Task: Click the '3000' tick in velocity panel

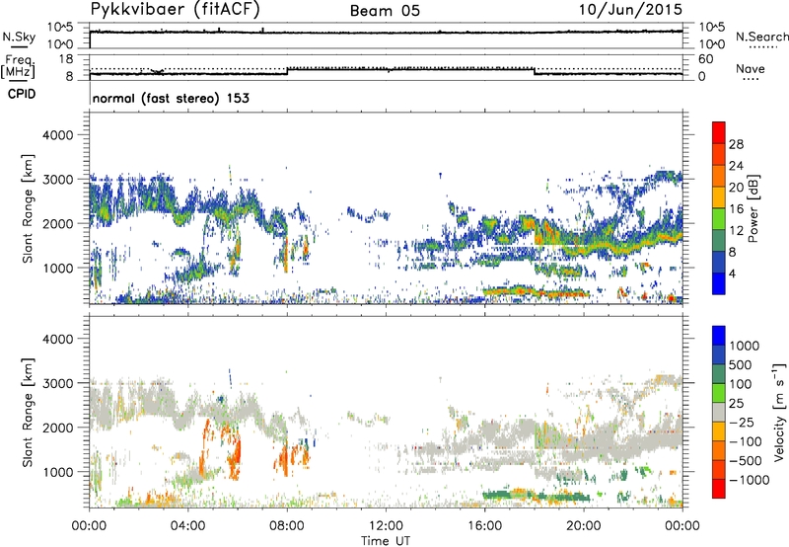Action: (x=57, y=383)
